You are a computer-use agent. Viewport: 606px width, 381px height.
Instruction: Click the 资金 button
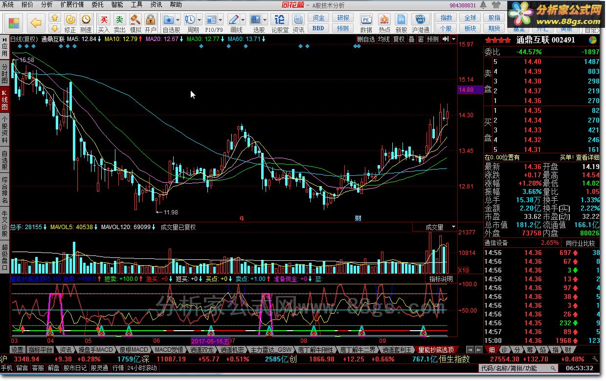(318, 18)
